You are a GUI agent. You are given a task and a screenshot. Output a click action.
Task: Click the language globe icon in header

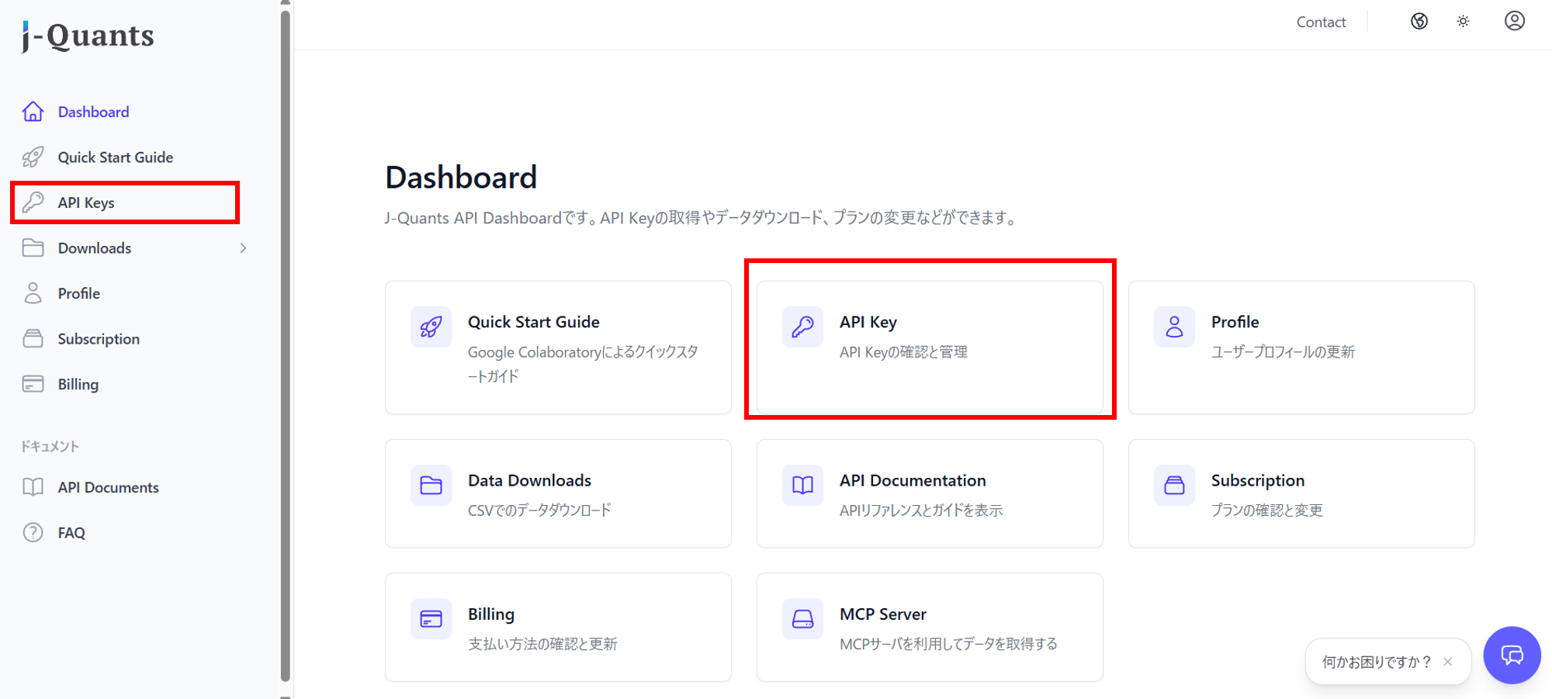[x=1419, y=21]
